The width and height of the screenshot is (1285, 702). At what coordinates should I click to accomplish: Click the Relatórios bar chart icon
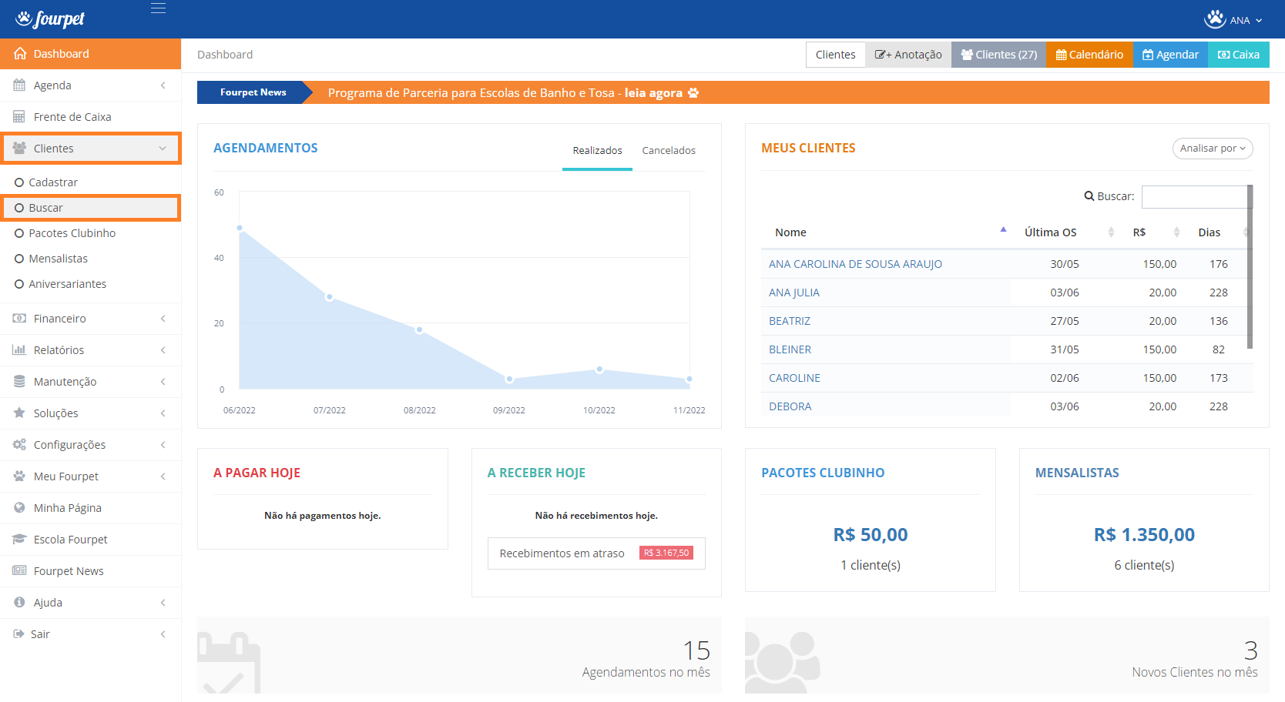point(19,350)
